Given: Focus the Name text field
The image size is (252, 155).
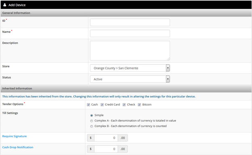Looking at the screenshot, I should coord(130,33).
